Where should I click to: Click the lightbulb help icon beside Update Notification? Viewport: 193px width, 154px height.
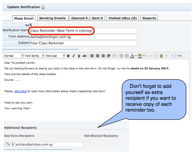tap(43, 7)
